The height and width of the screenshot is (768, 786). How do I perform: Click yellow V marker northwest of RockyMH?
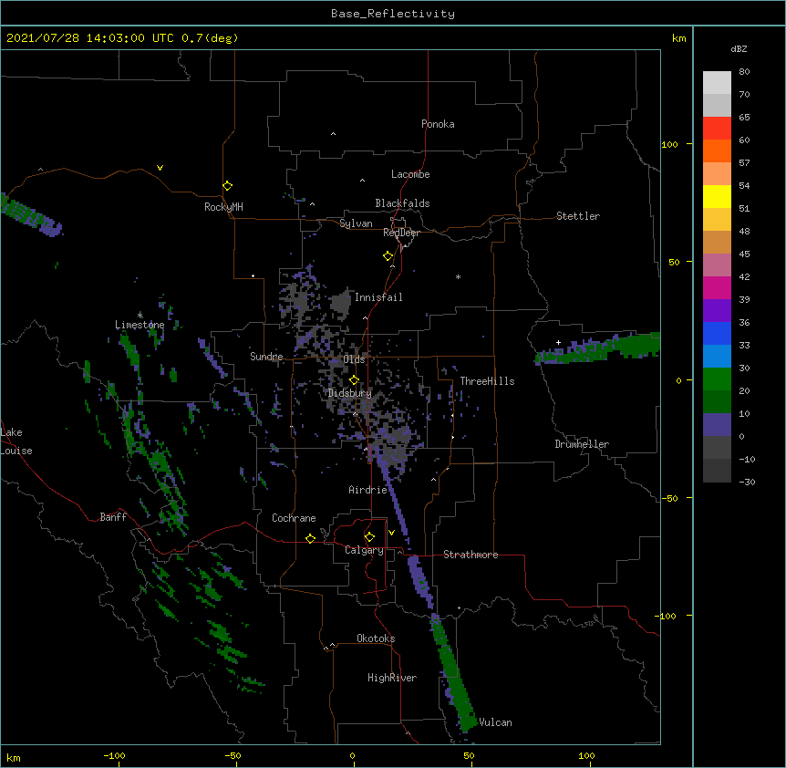160,168
